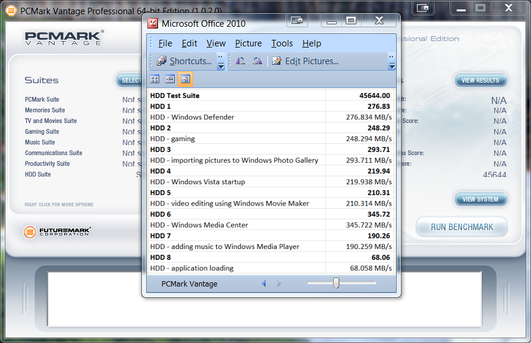The height and width of the screenshot is (343, 531).
Task: Open Edit Pictures task pane
Action: (305, 61)
